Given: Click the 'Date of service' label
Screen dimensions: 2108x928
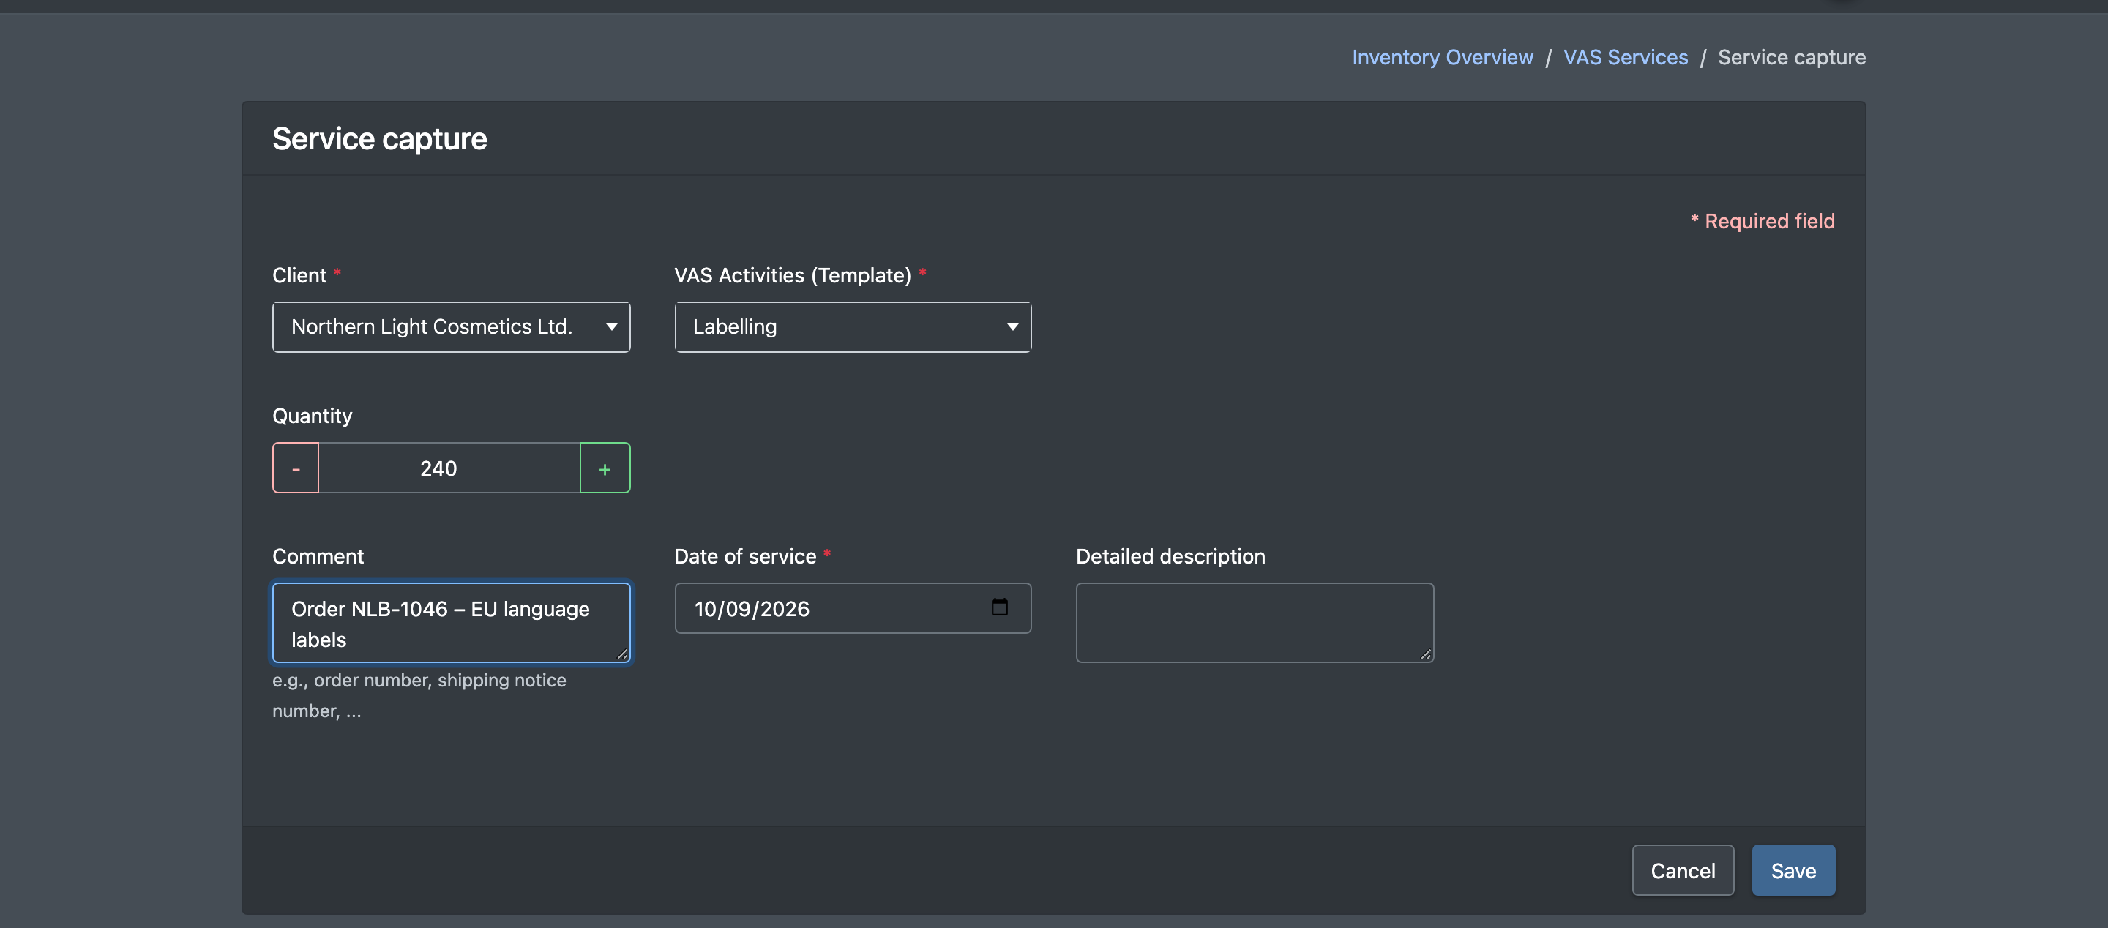Looking at the screenshot, I should pos(746,556).
